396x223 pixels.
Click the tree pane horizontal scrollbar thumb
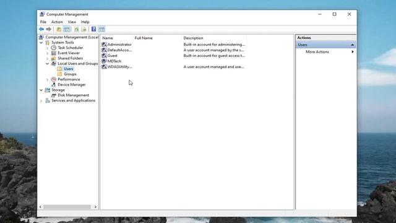[67, 207]
